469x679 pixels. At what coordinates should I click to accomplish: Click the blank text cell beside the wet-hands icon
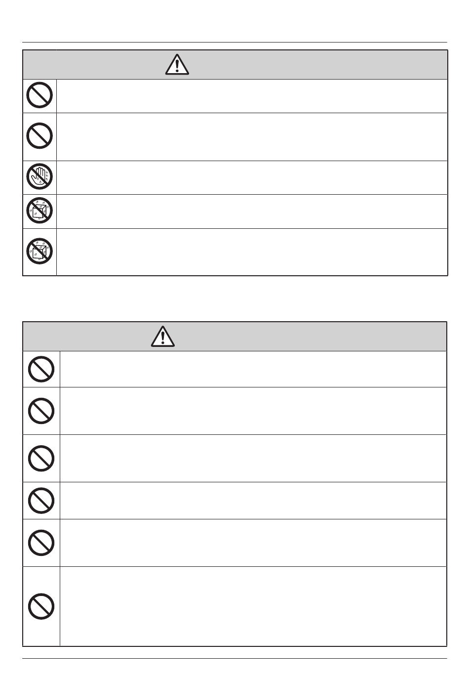tap(252, 177)
